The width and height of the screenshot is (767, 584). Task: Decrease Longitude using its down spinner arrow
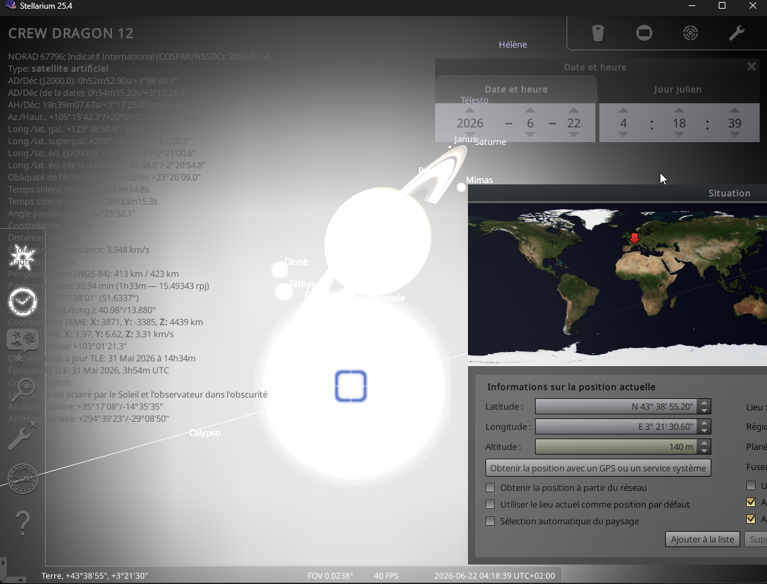click(x=705, y=430)
